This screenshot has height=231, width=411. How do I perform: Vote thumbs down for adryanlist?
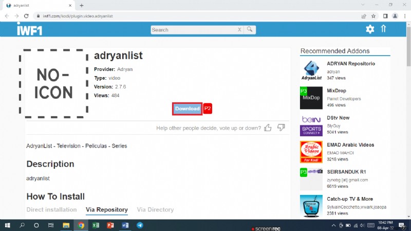tap(281, 128)
